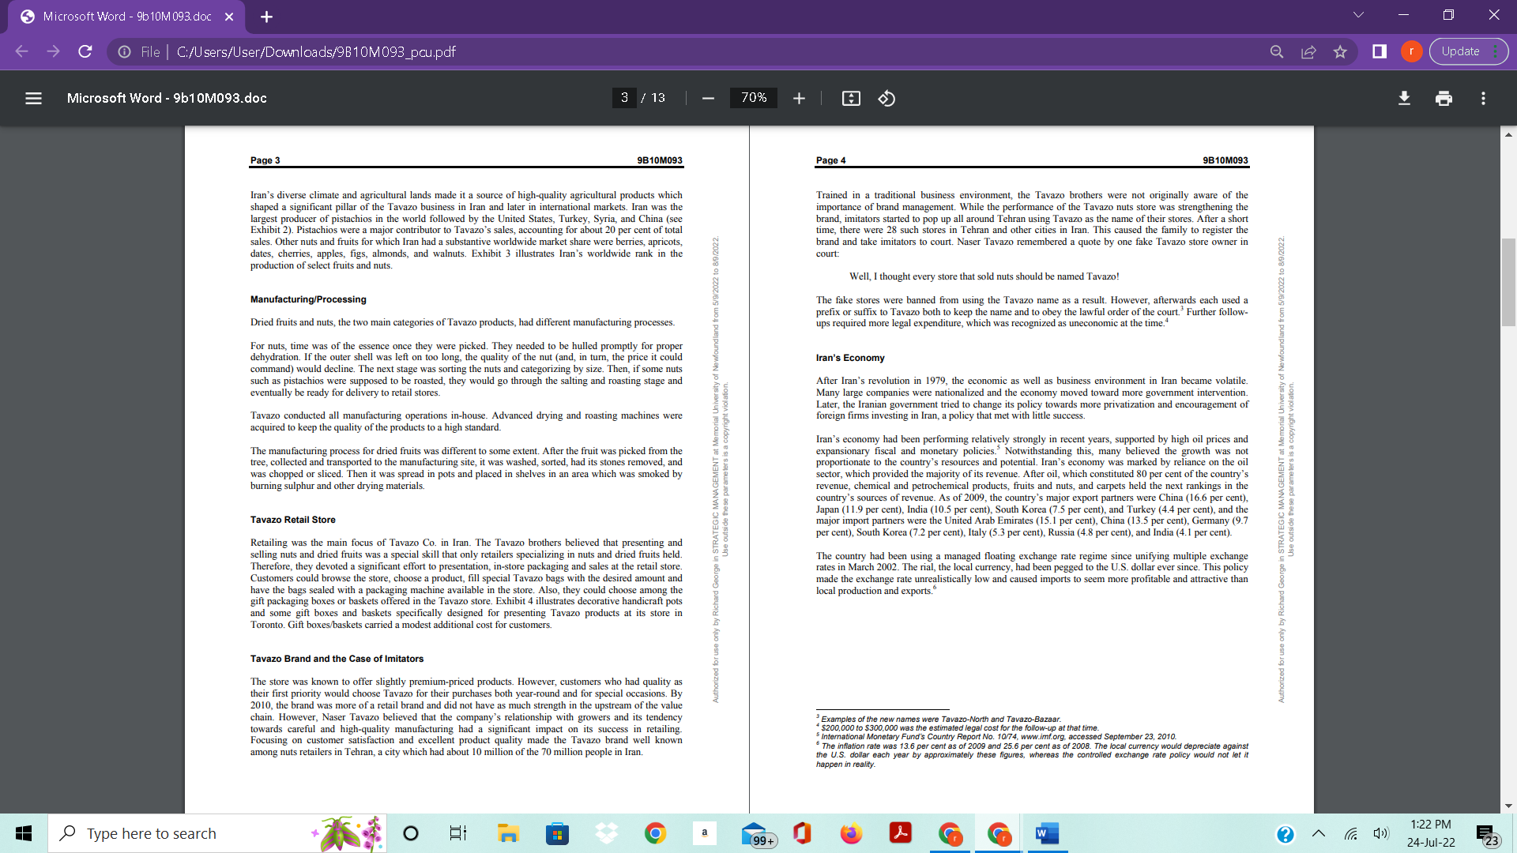The image size is (1517, 853).
Task: Click the zoom in icon
Action: point(799,98)
